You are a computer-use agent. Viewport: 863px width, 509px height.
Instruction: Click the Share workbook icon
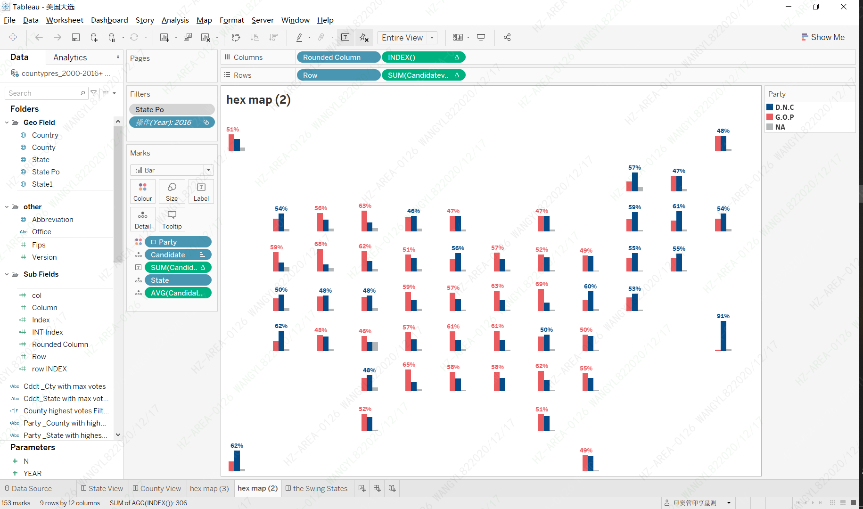[507, 38]
